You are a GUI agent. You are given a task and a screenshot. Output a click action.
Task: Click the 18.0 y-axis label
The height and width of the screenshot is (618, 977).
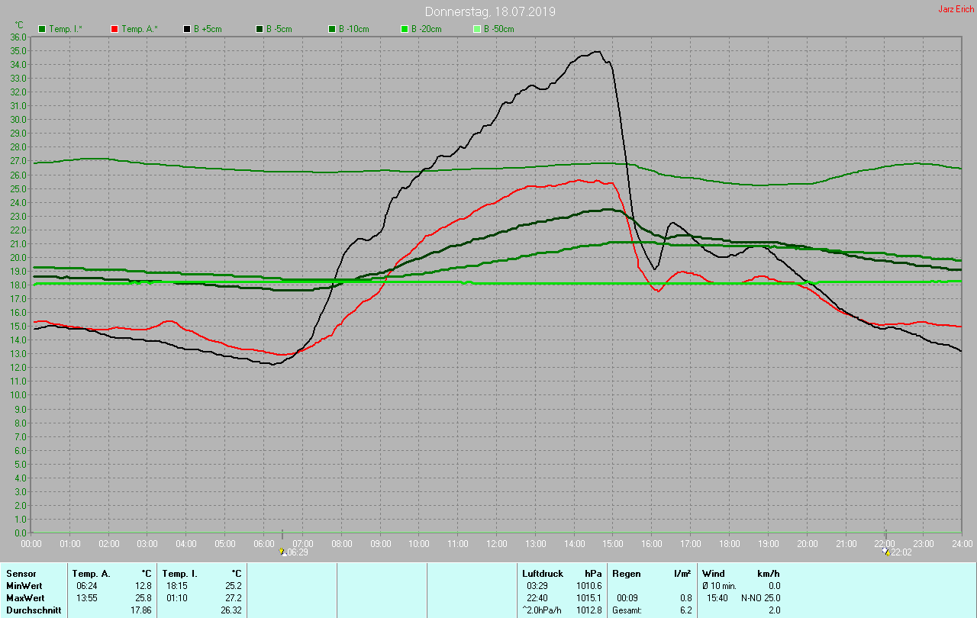(18, 285)
